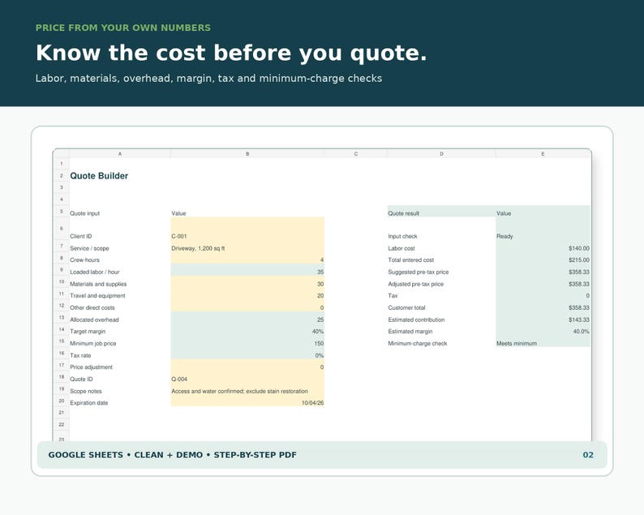This screenshot has width=644, height=515.
Task: Select row 1 header number
Action: coord(62,164)
